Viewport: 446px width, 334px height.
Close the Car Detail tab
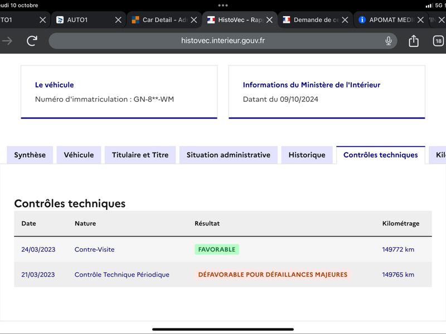(x=193, y=20)
